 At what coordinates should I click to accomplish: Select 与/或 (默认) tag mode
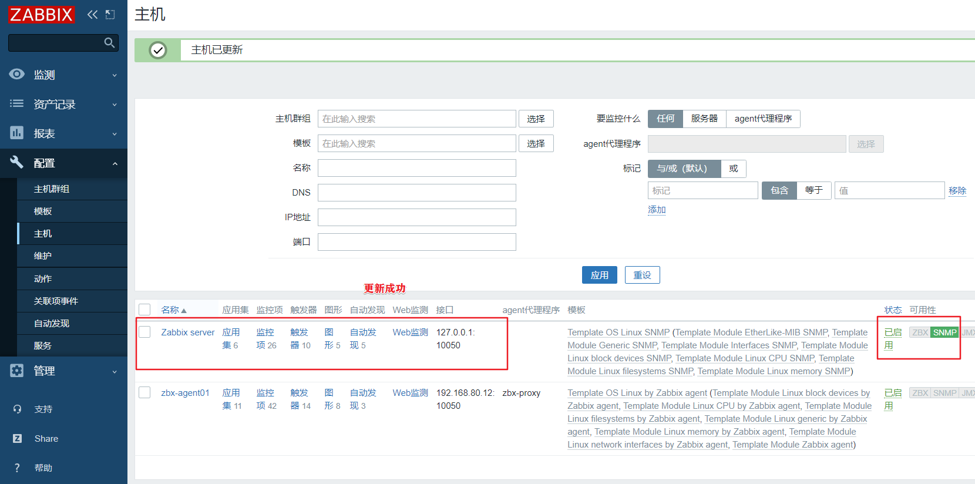(x=684, y=169)
